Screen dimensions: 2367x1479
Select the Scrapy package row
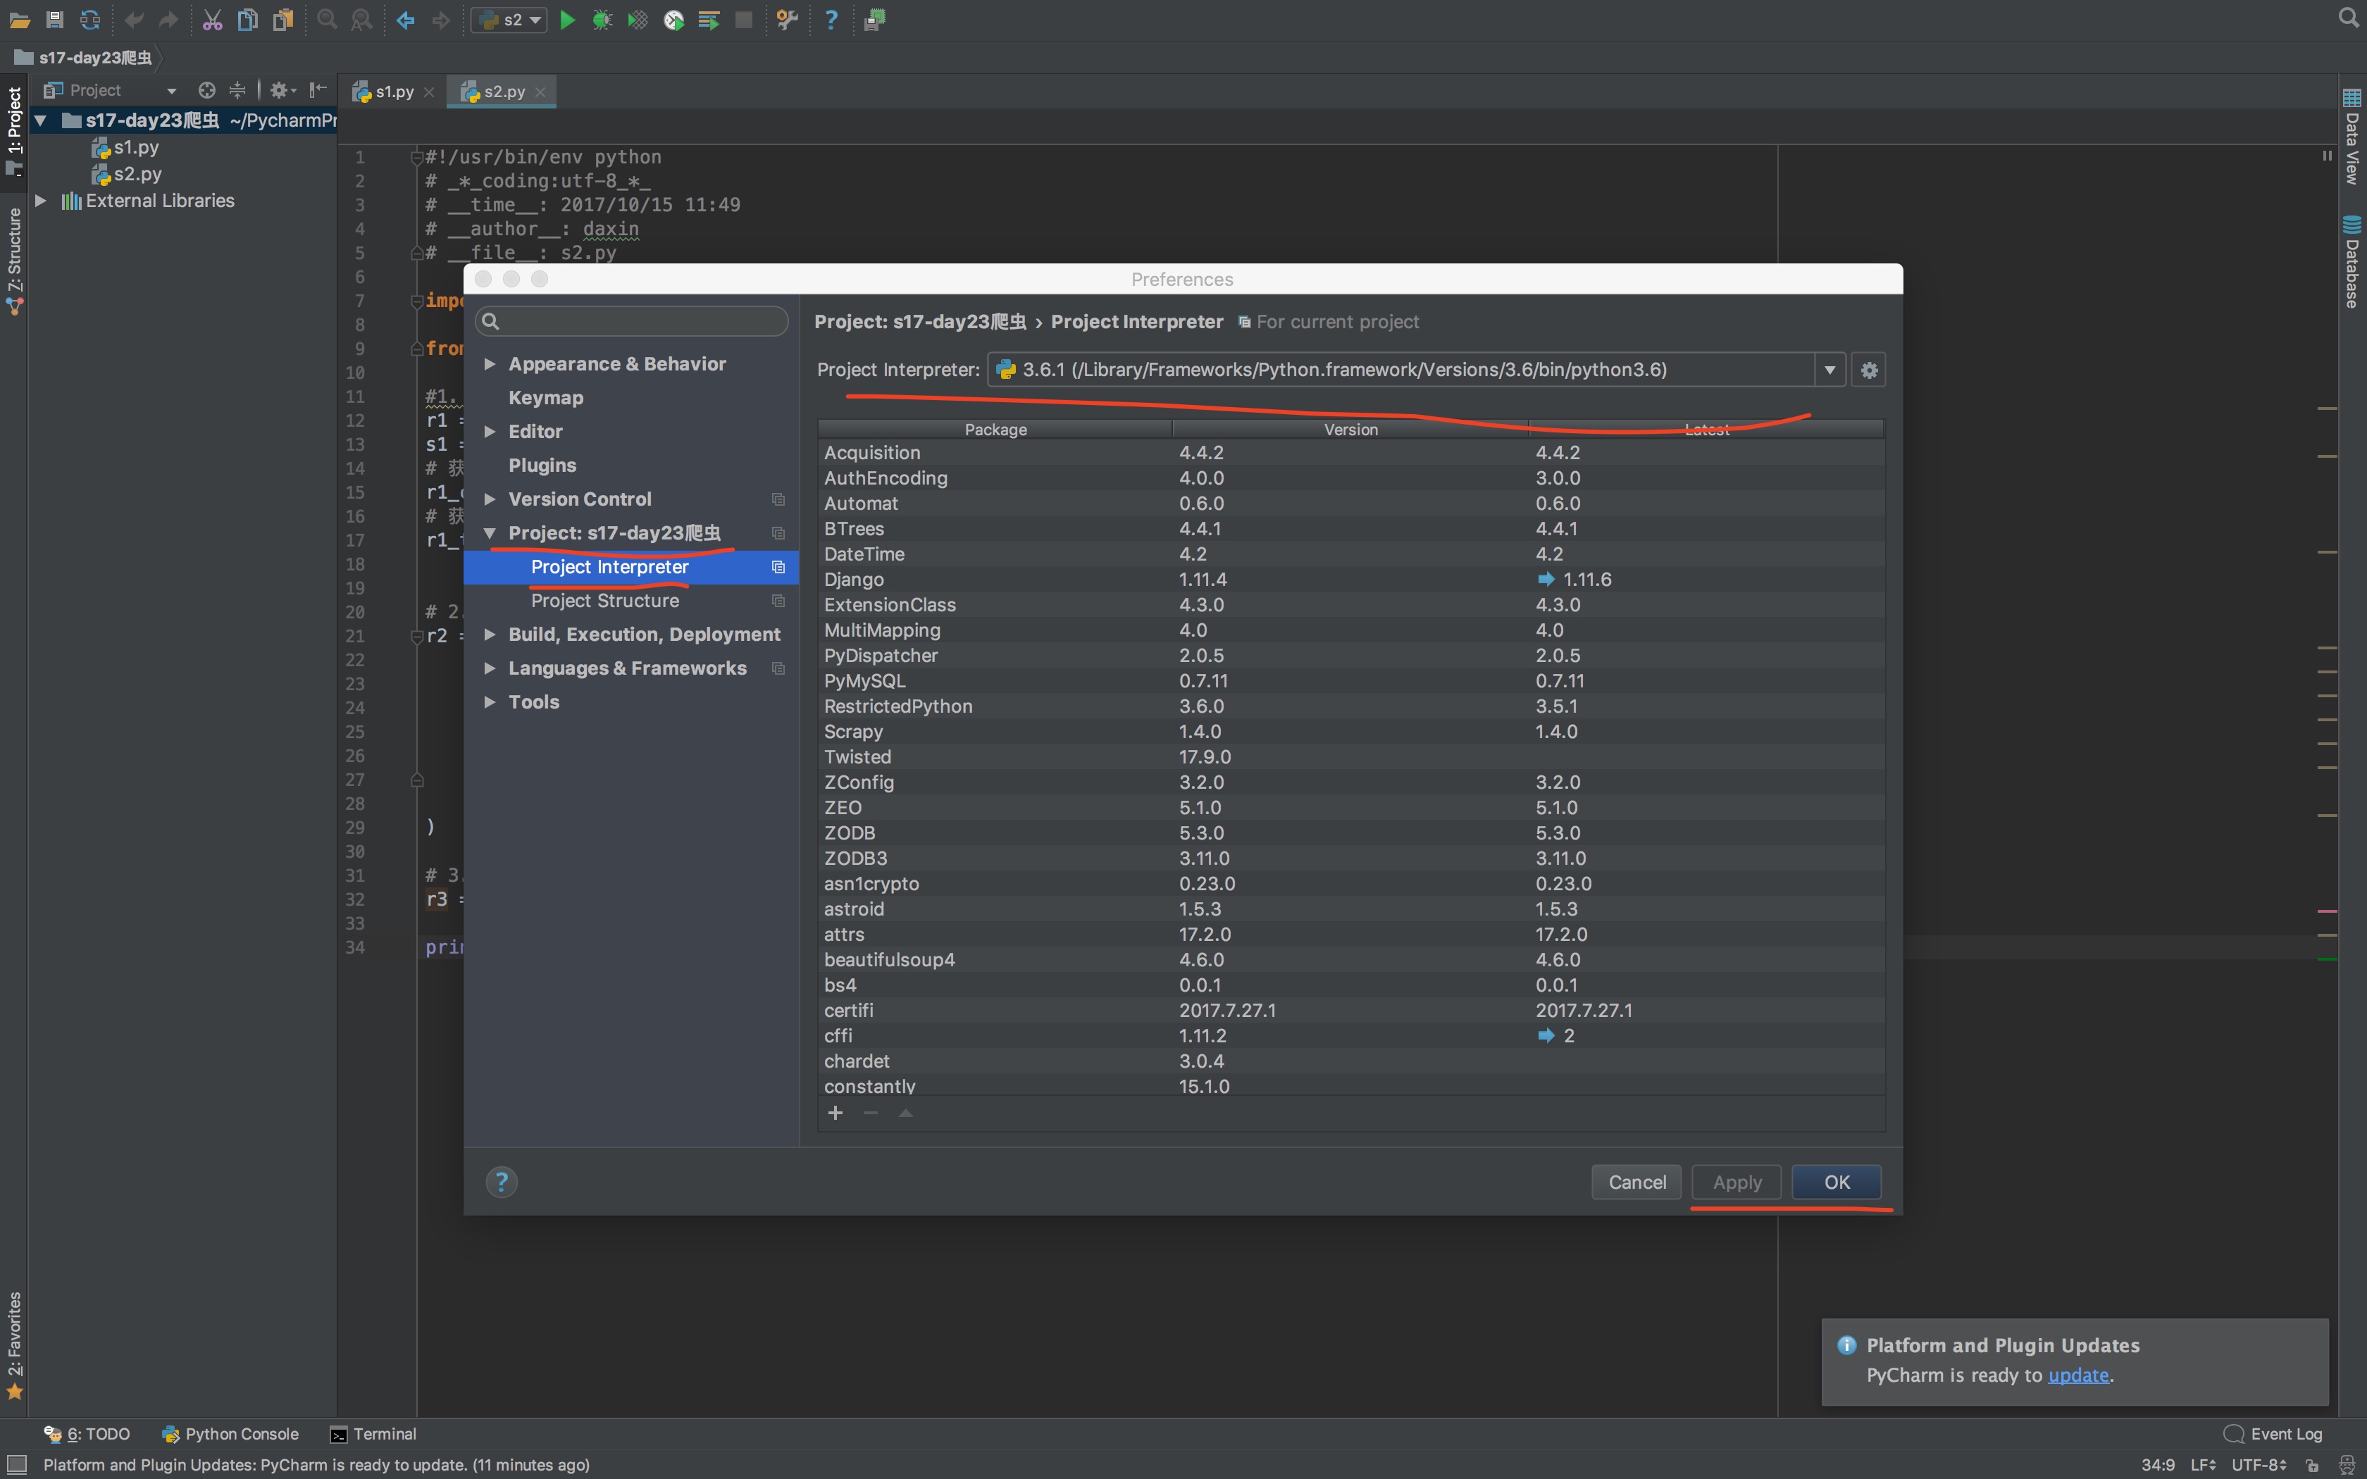pos(1350,732)
